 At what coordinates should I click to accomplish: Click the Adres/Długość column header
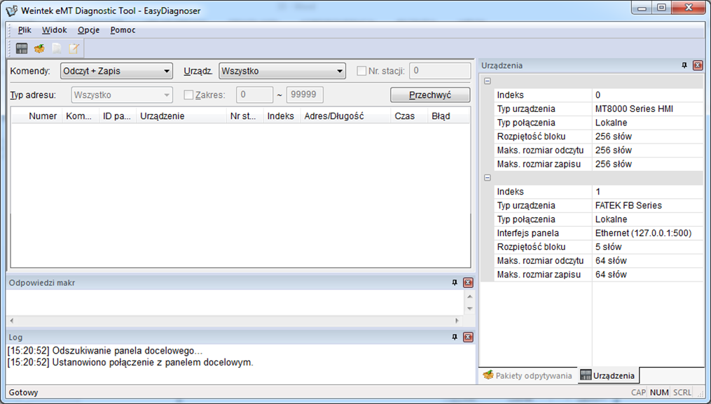pyautogui.click(x=345, y=116)
